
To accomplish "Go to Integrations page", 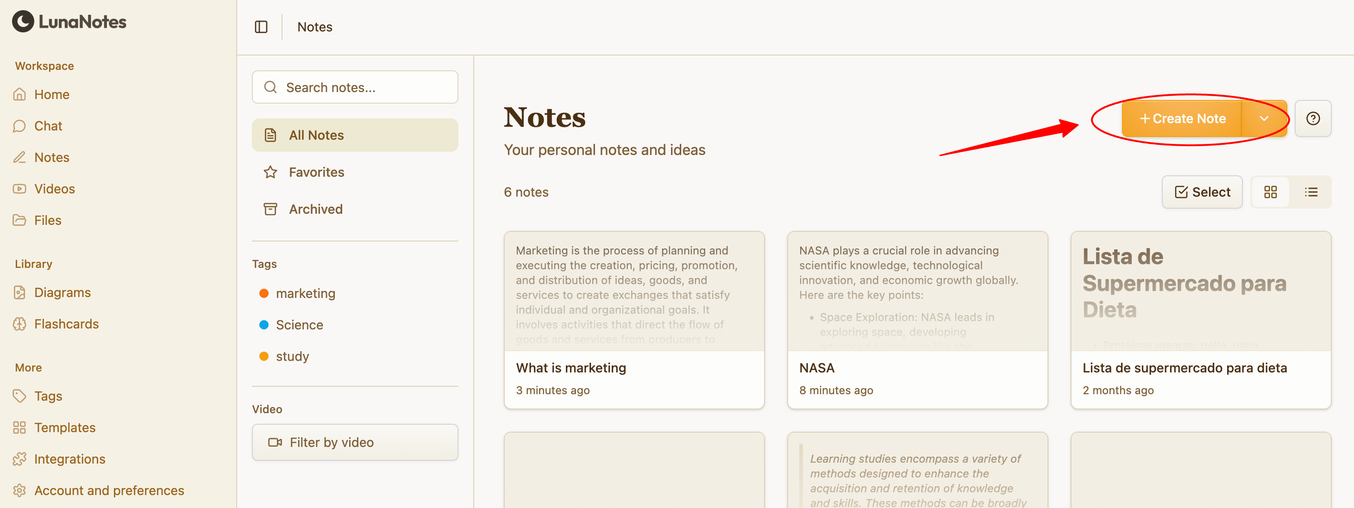I will 69,458.
